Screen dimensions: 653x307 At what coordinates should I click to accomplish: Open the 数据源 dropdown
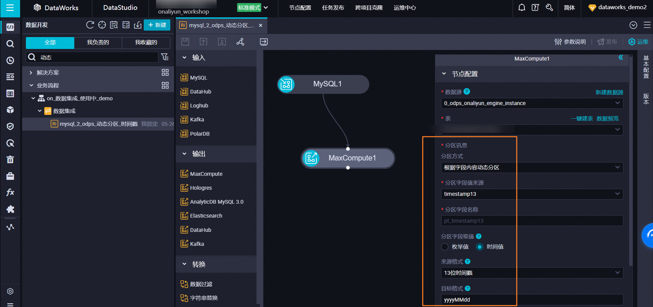pos(532,103)
